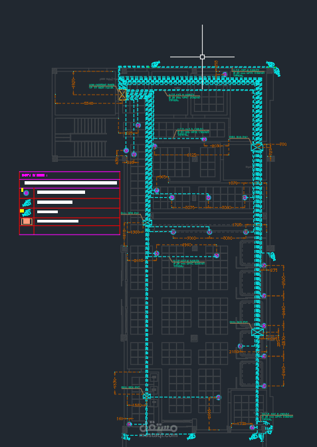This screenshot has height=447, width=317.
Task: Select the camera on the right side above the 235 dimension
Action: pyautogui.click(x=272, y=256)
